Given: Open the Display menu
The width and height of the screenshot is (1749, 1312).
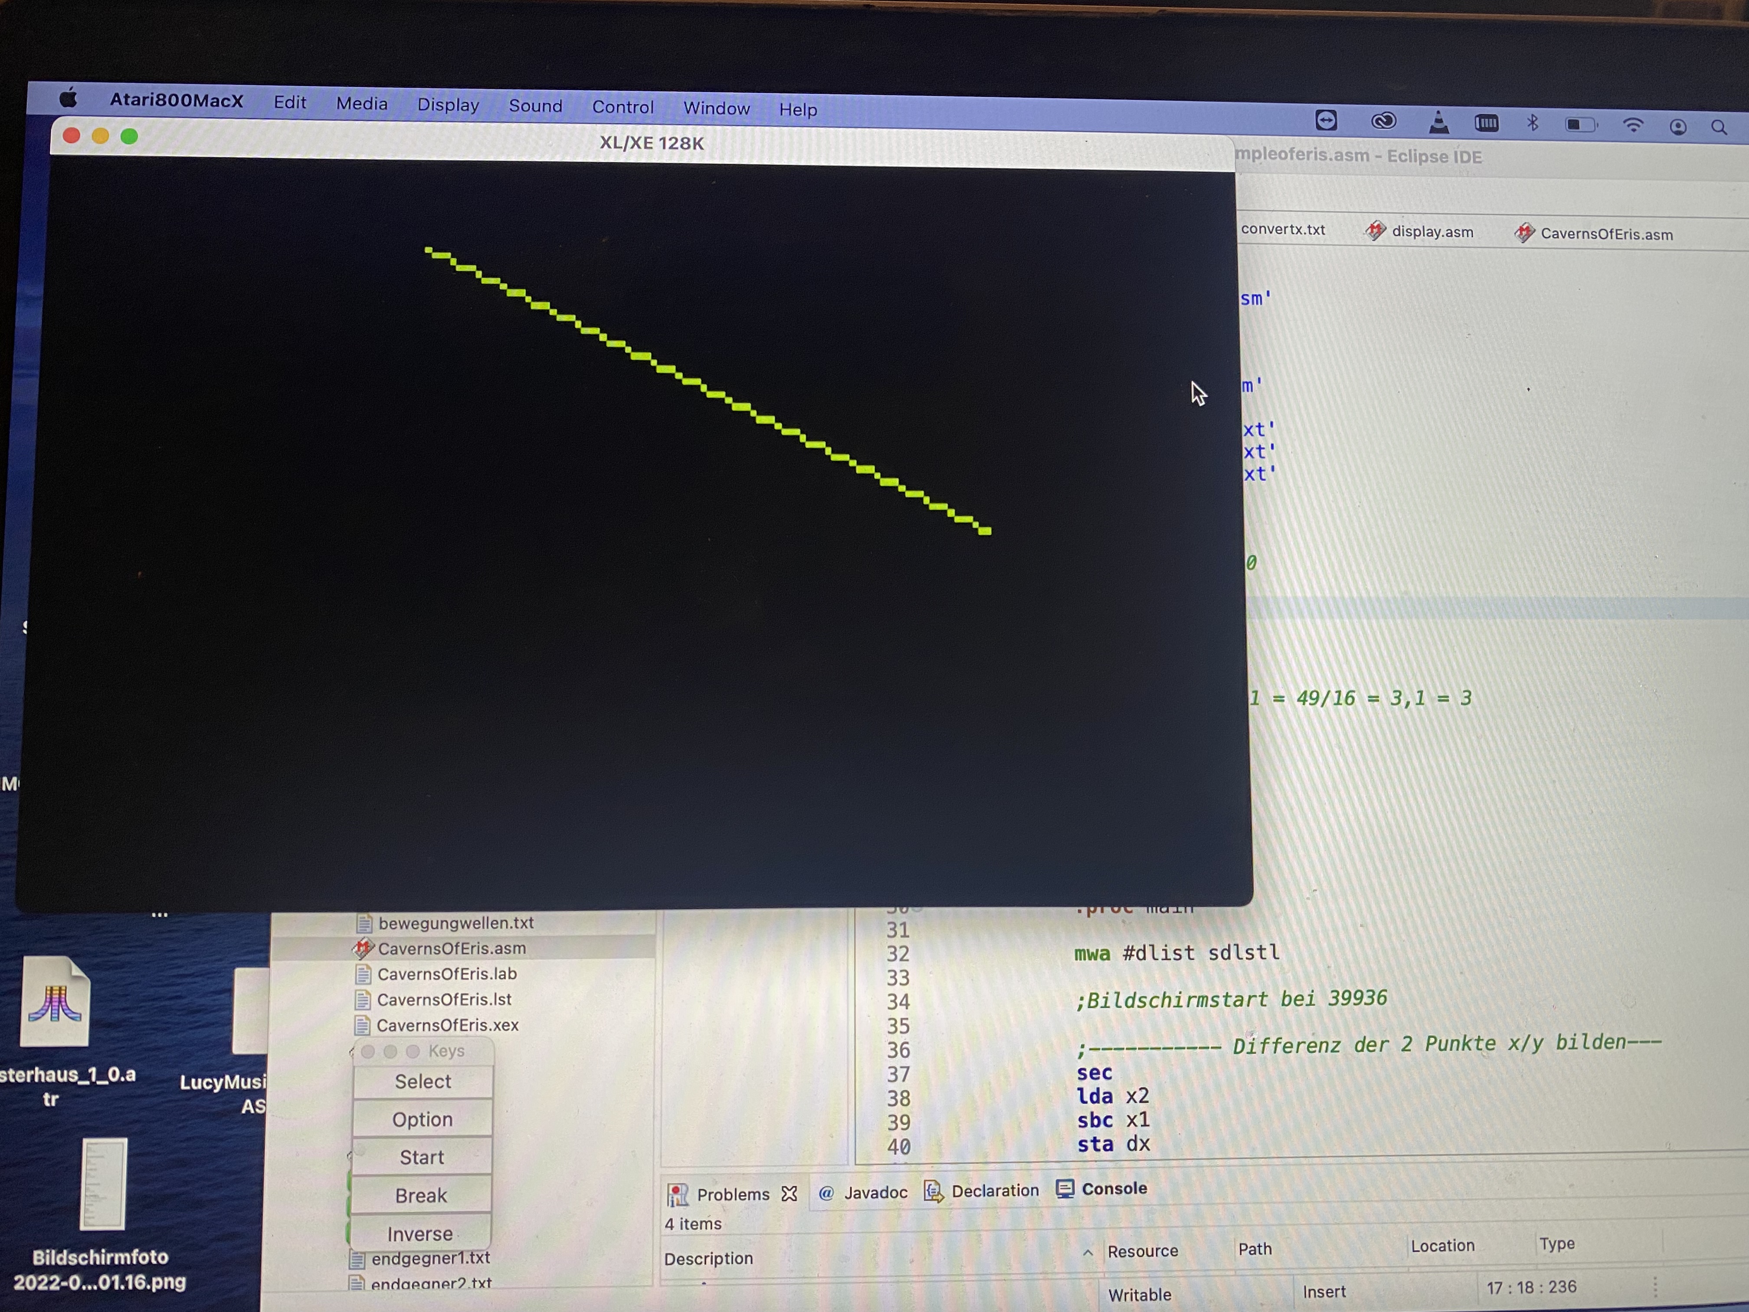Looking at the screenshot, I should pos(448,105).
